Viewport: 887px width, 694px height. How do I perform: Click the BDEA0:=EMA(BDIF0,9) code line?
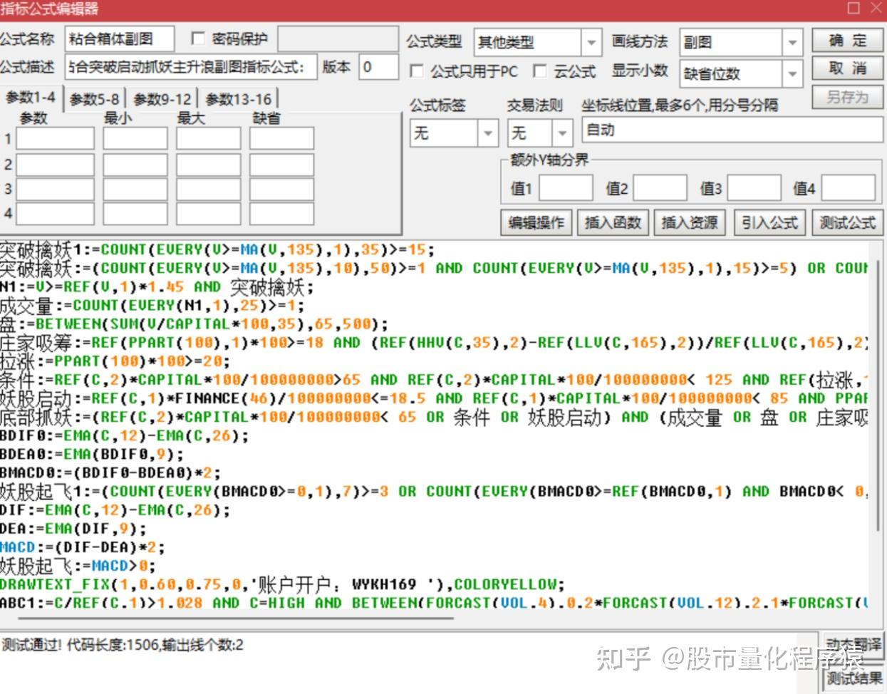click(92, 455)
